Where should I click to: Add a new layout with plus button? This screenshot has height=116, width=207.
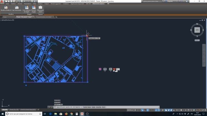[x=38, y=110]
